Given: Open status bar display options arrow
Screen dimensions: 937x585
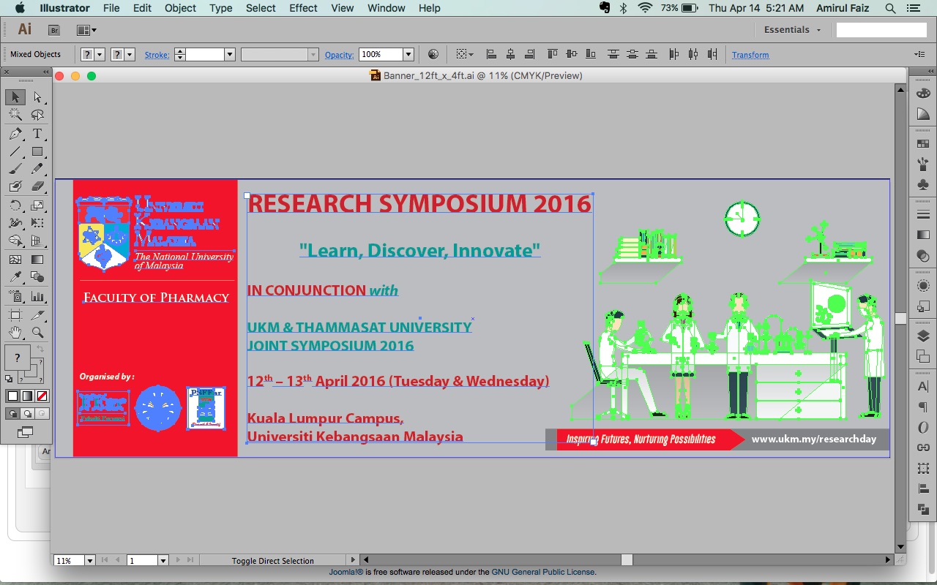Looking at the screenshot, I should 354,561.
